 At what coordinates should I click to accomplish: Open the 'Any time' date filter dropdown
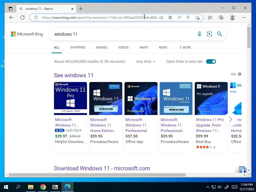146,61
